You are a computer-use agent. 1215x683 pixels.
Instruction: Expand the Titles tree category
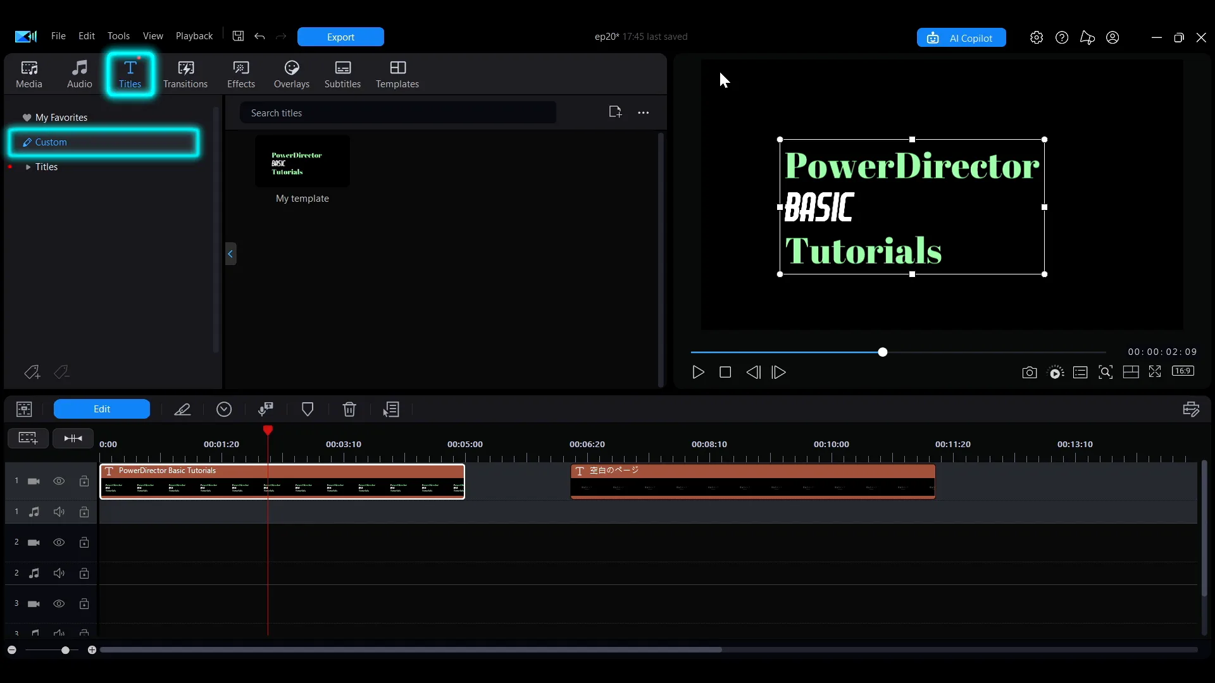[x=28, y=167]
